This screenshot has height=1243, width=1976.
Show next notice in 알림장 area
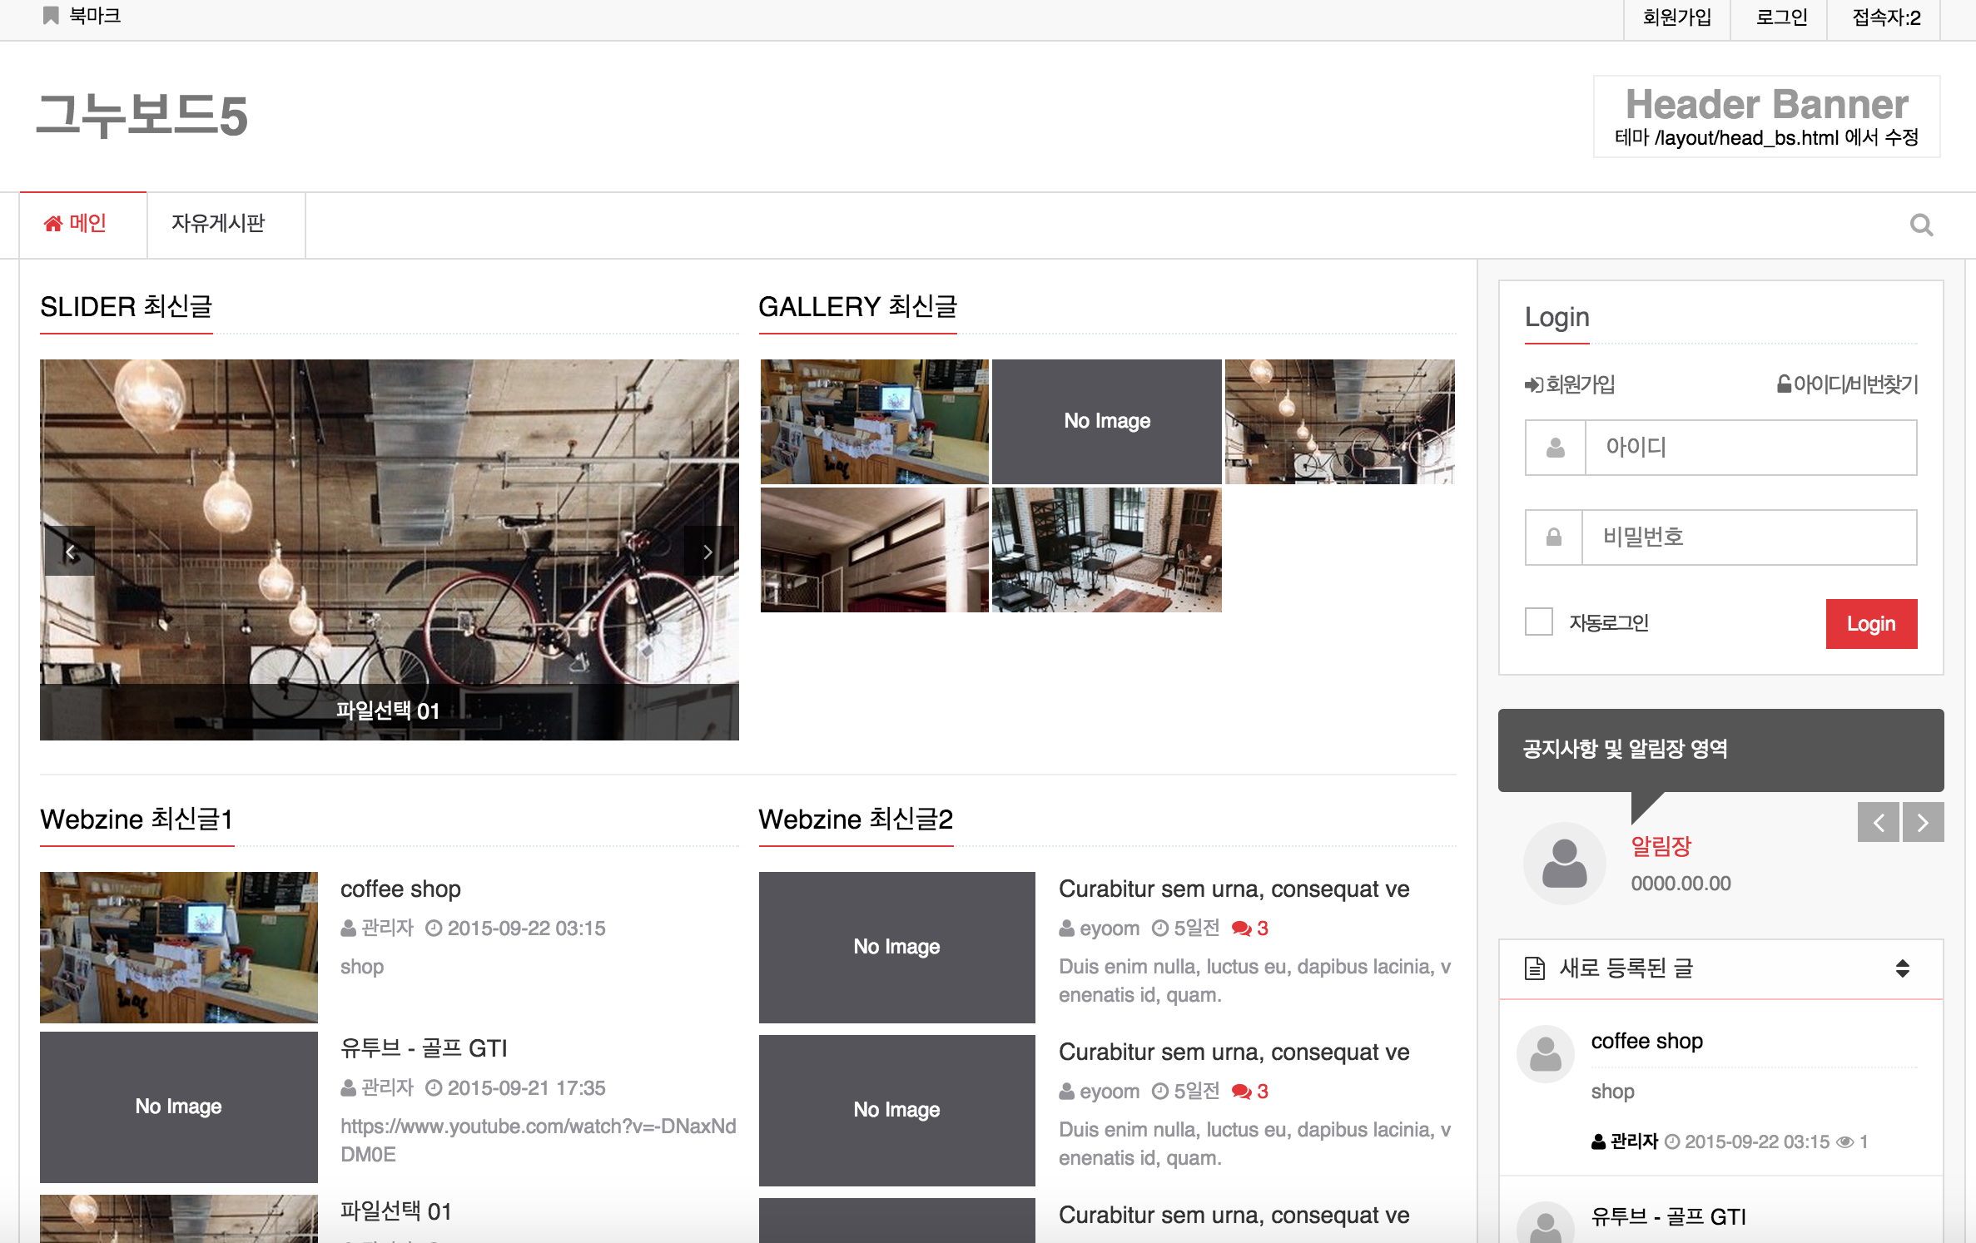pyautogui.click(x=1923, y=823)
